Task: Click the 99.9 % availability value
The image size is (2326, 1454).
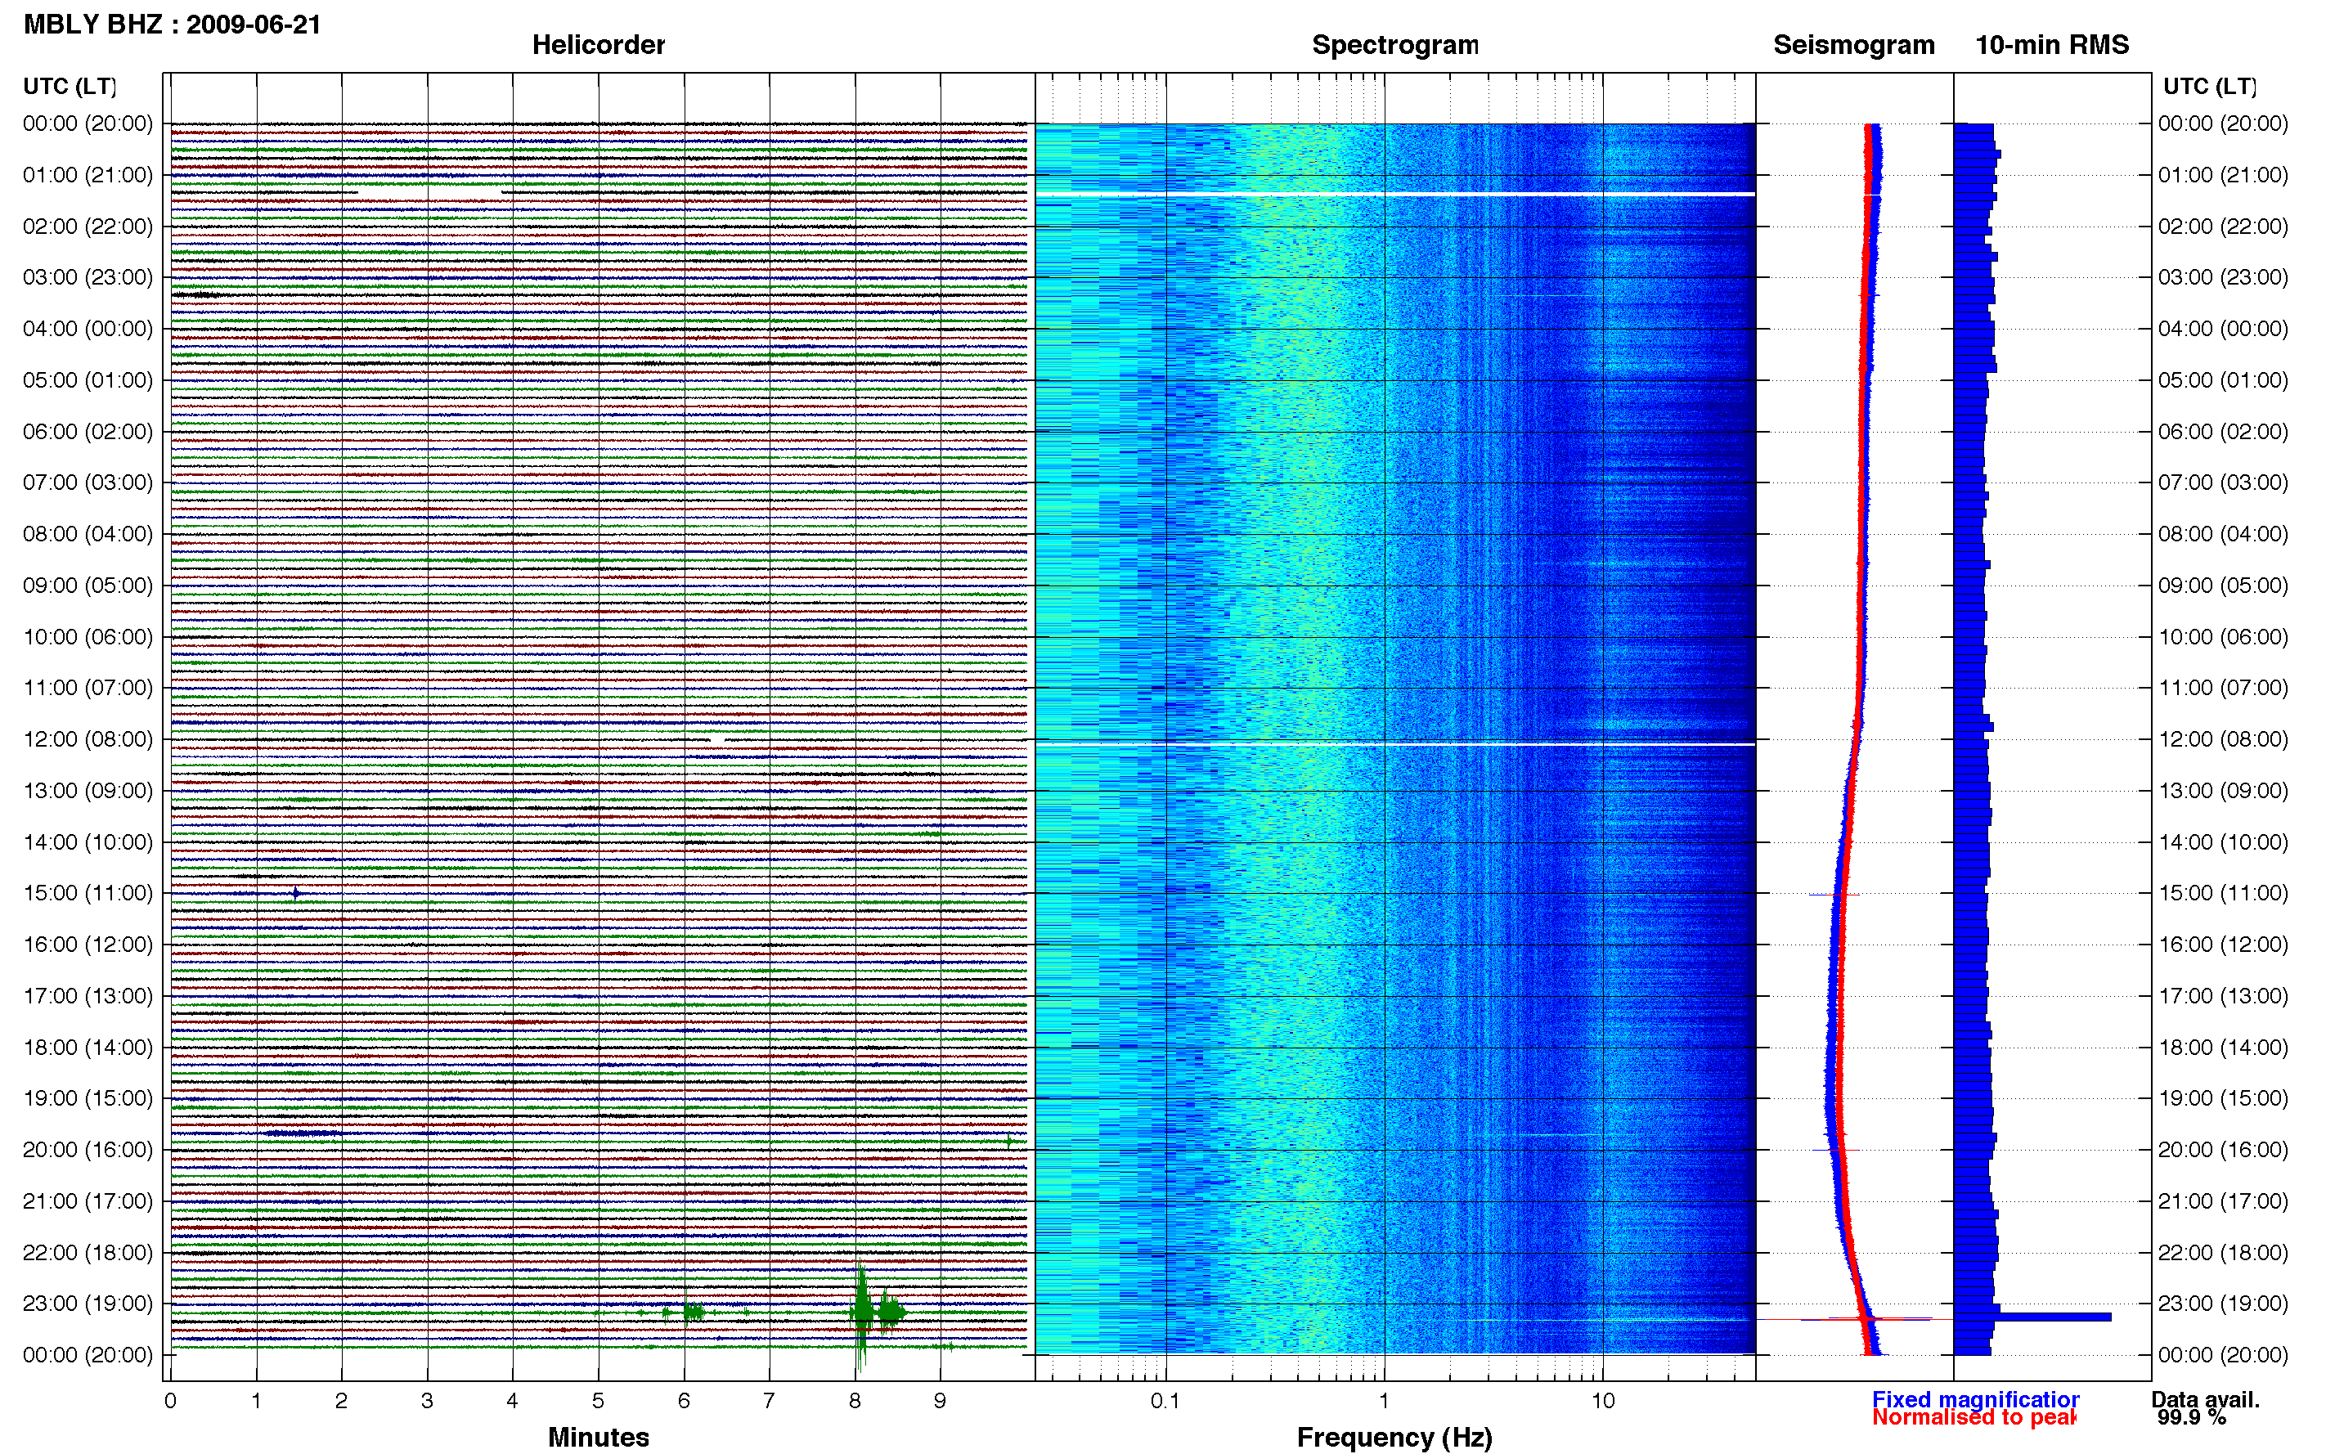Action: tap(2191, 1417)
